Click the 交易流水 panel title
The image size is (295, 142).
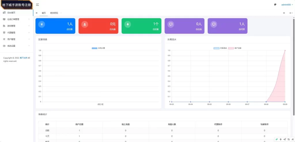[172, 39]
